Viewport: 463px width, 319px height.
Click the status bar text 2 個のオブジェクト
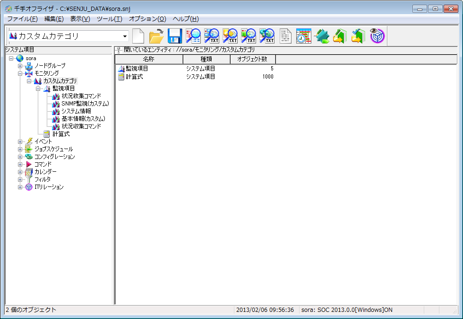(31, 310)
